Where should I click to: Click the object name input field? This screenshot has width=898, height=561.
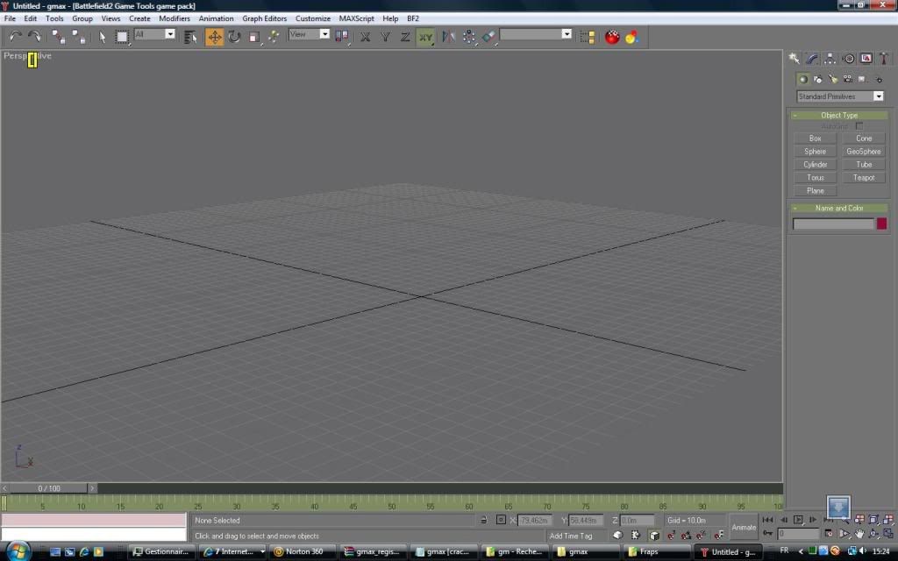point(833,224)
